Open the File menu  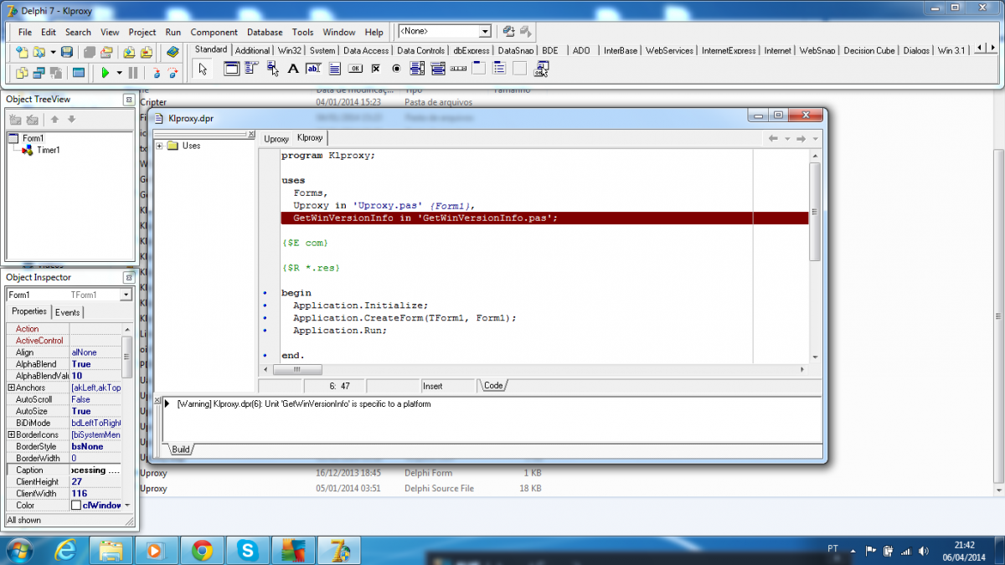(25, 32)
